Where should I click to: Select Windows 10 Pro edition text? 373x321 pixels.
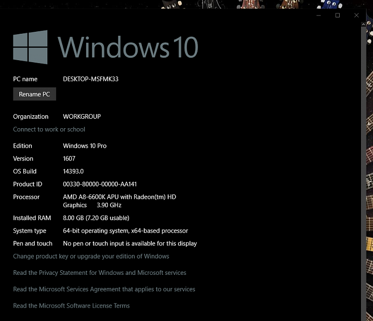85,146
